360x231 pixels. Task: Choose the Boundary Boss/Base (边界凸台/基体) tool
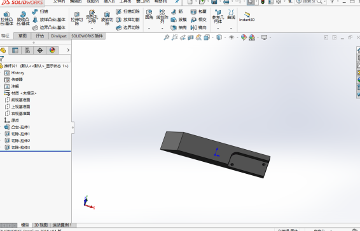(49, 27)
